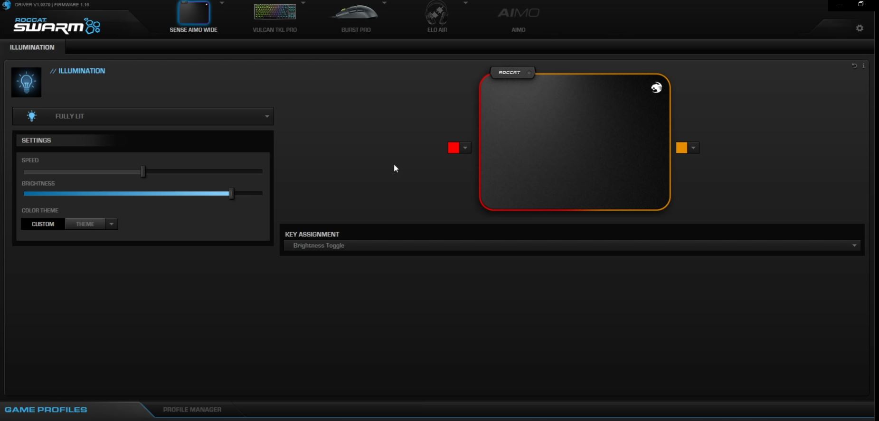Image resolution: width=879 pixels, height=421 pixels.
Task: Click the Brightness slider handle
Action: point(231,194)
